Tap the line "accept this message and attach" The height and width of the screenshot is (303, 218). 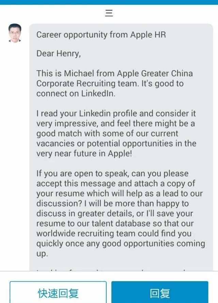(116, 183)
